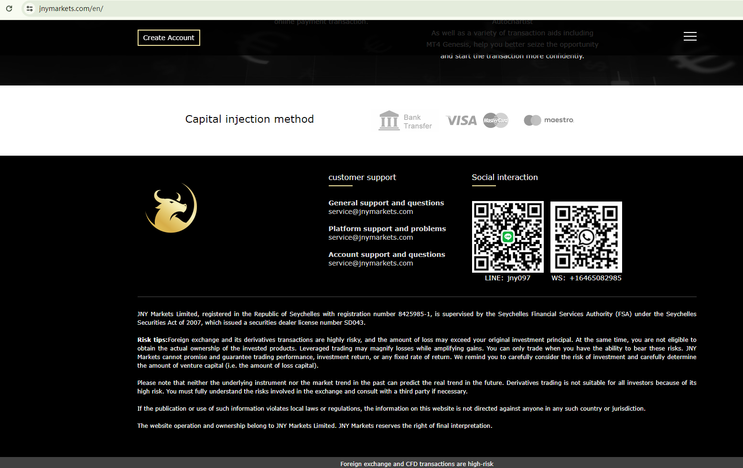Screen dimensions: 743x468
Task: Click the 'General support and questions' heading
Action: pyautogui.click(x=386, y=203)
